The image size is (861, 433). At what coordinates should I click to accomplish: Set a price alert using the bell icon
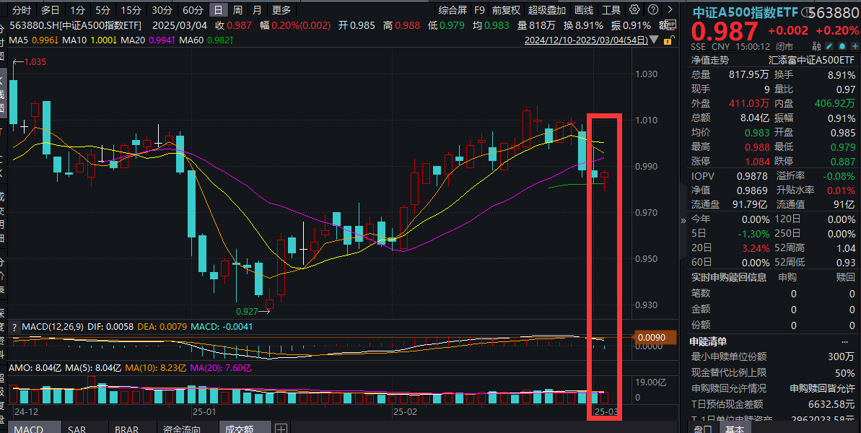pyautogui.click(x=841, y=45)
